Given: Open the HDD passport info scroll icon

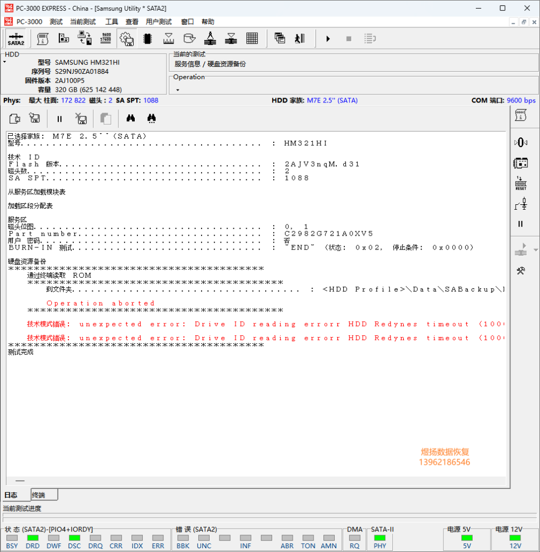Looking at the screenshot, I should point(43,39).
